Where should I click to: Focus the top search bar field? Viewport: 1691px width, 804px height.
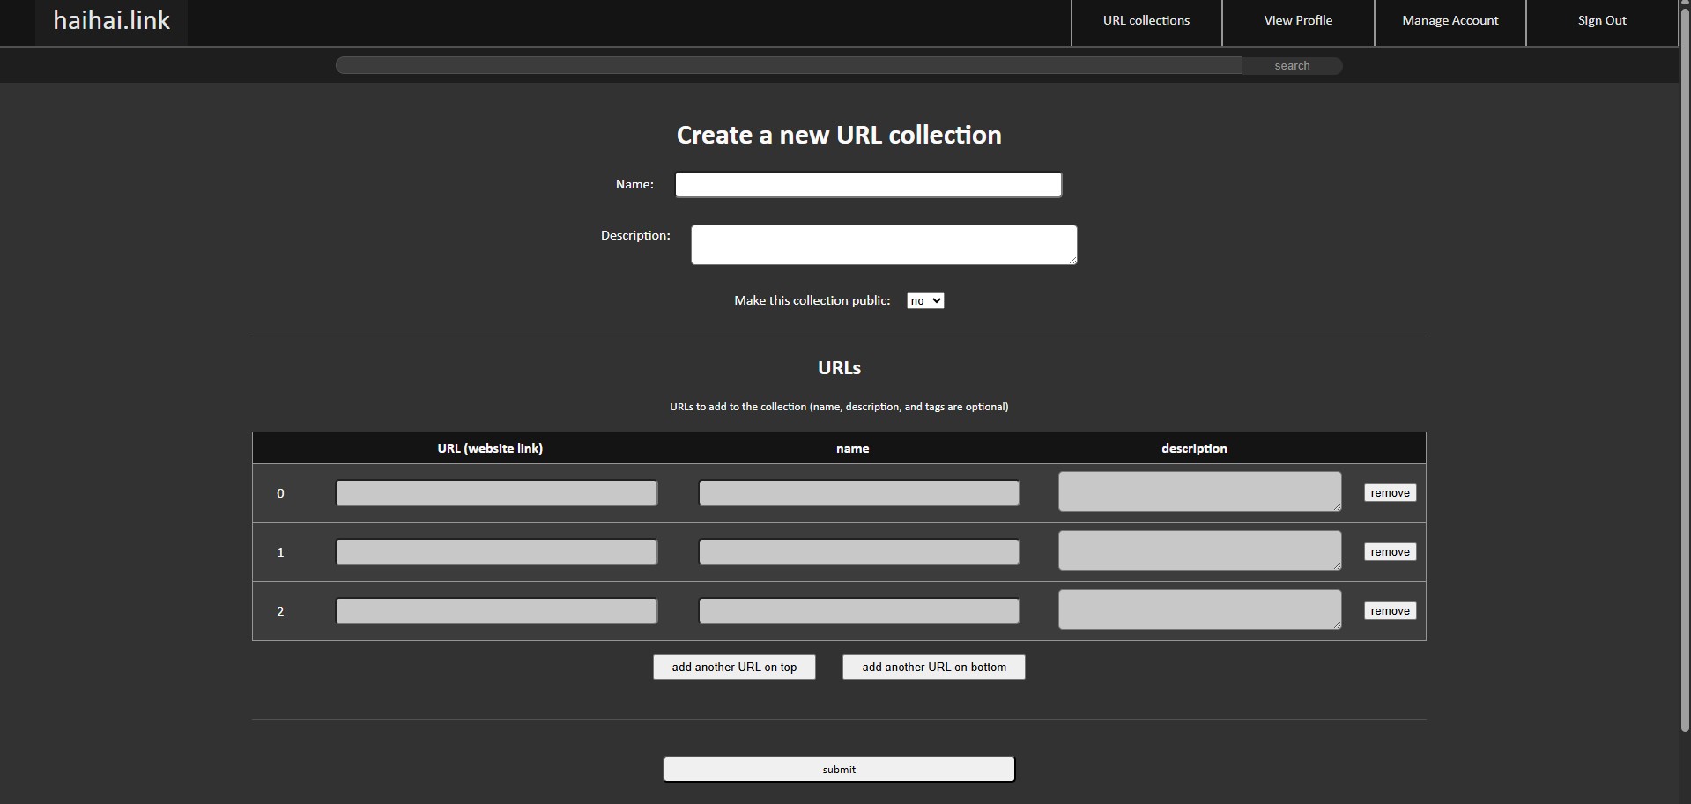coord(788,66)
